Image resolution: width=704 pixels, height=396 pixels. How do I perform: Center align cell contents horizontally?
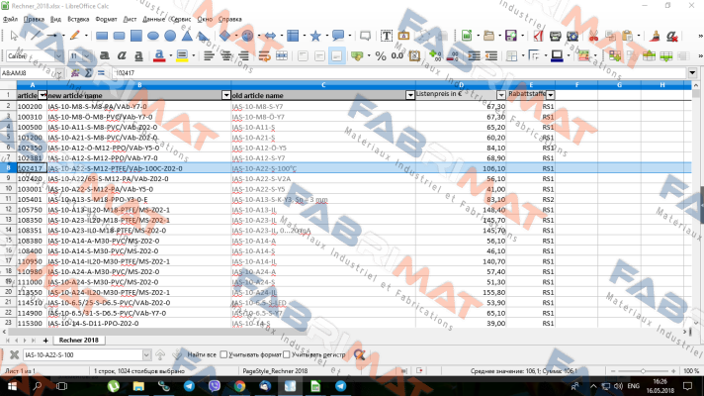226,55
